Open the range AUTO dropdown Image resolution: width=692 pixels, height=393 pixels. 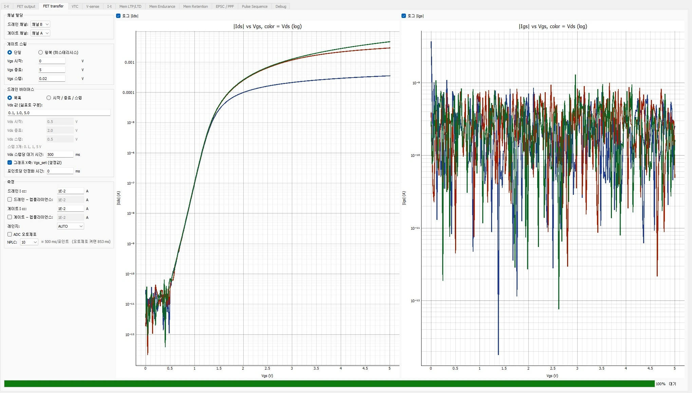coord(70,226)
